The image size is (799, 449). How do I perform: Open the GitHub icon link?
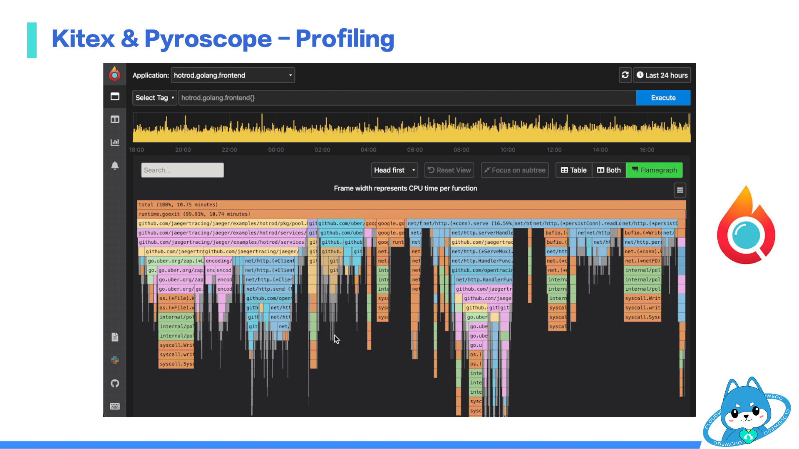[115, 383]
